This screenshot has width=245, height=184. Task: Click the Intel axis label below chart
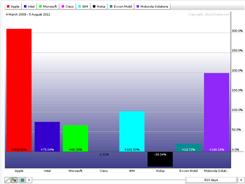pos(47,171)
